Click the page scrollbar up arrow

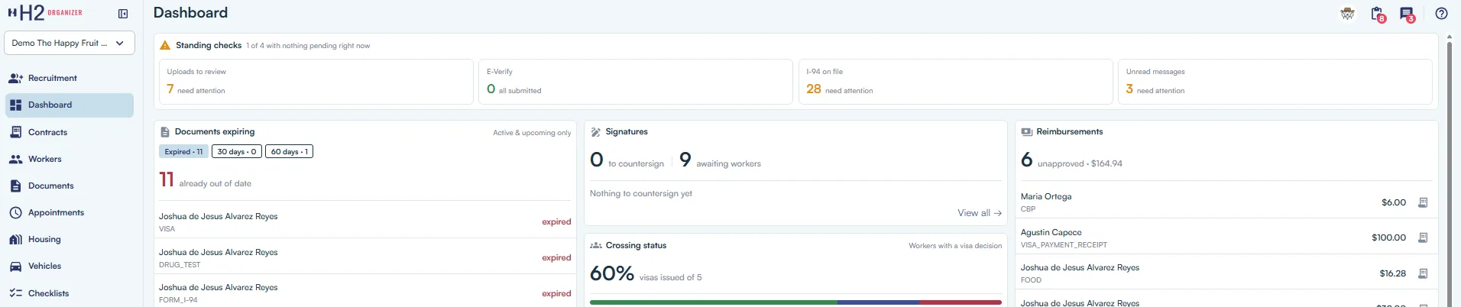[x=1450, y=37]
